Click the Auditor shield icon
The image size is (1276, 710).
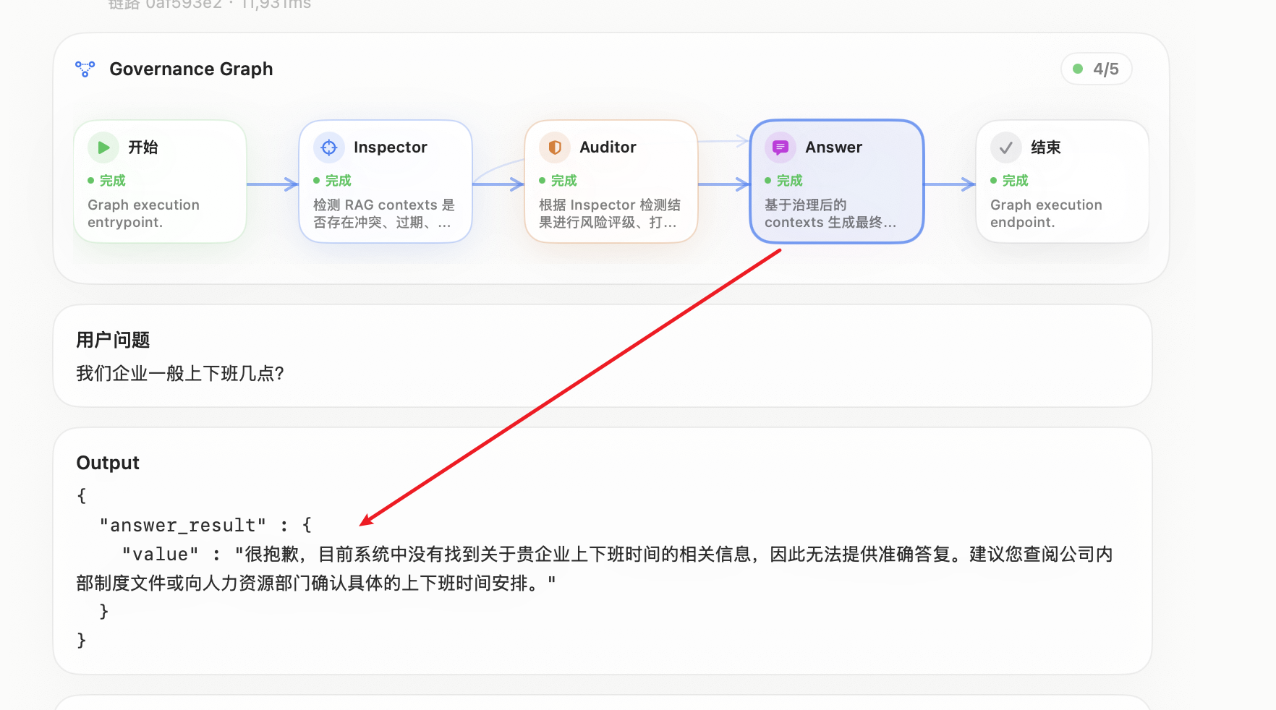[x=555, y=147]
